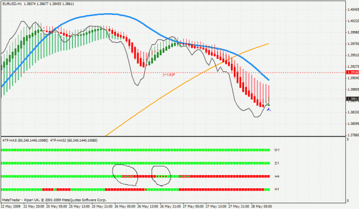Click the 25 May 05:00 time label
Screen dimensions: 359x209
[57, 206]
